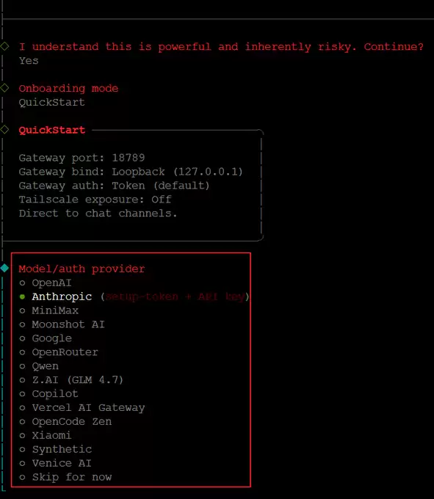The width and height of the screenshot is (434, 499).
Task: Pick Z.AI (GLM 4.7) option
Action: [x=71, y=379]
